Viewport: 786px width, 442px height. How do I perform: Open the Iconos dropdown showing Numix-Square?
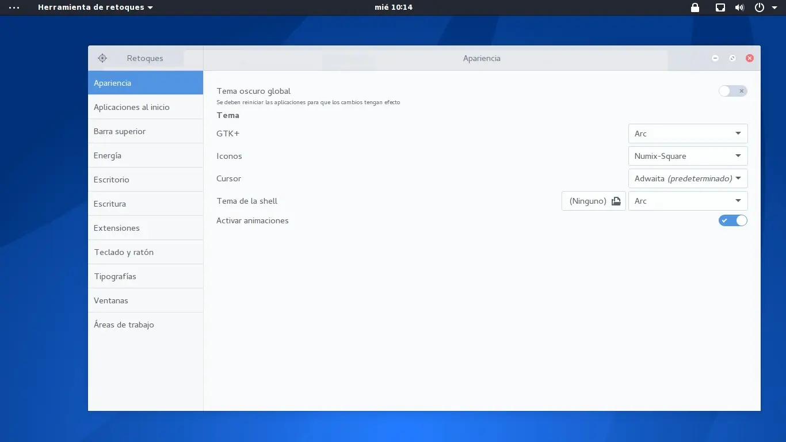(x=688, y=156)
